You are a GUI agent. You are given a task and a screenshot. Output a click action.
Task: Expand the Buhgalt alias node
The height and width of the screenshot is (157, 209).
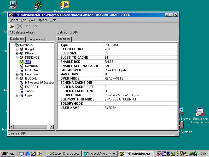[17, 49]
